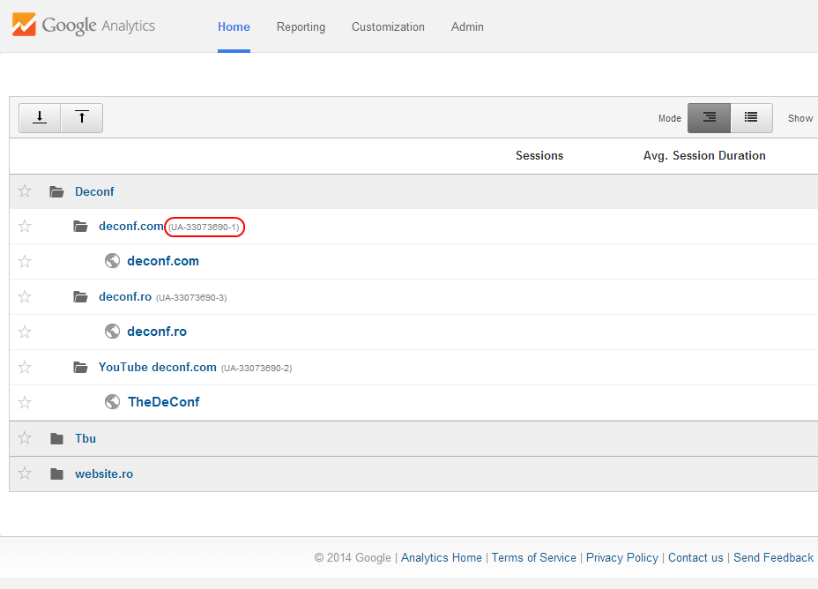Click the collapse all (up arrow) button
The height and width of the screenshot is (589, 818).
tap(82, 118)
